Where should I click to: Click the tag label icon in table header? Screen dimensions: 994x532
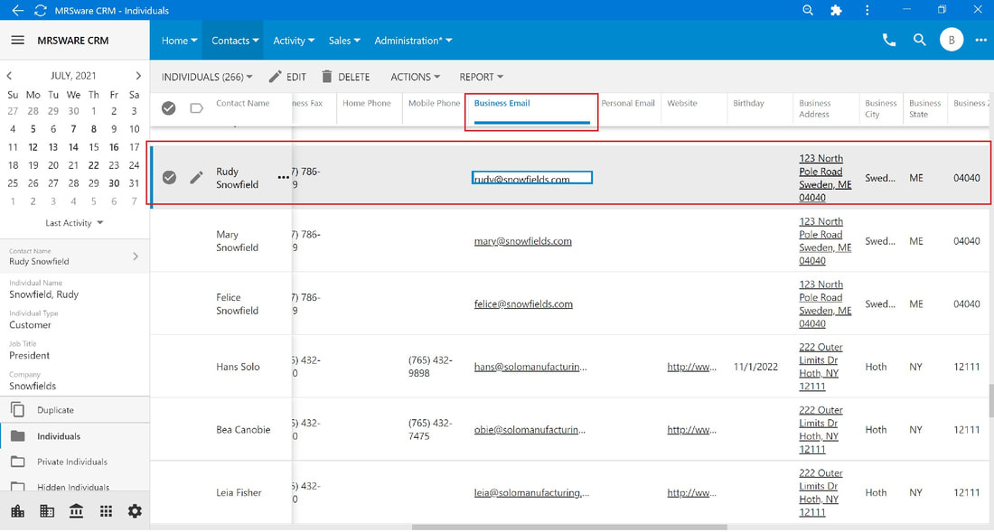point(196,108)
